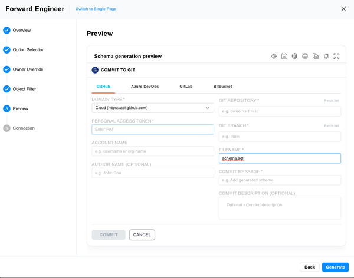Click the blue circle icon beside COMMIT TO GIT
The image size is (354, 278).
(95, 70)
